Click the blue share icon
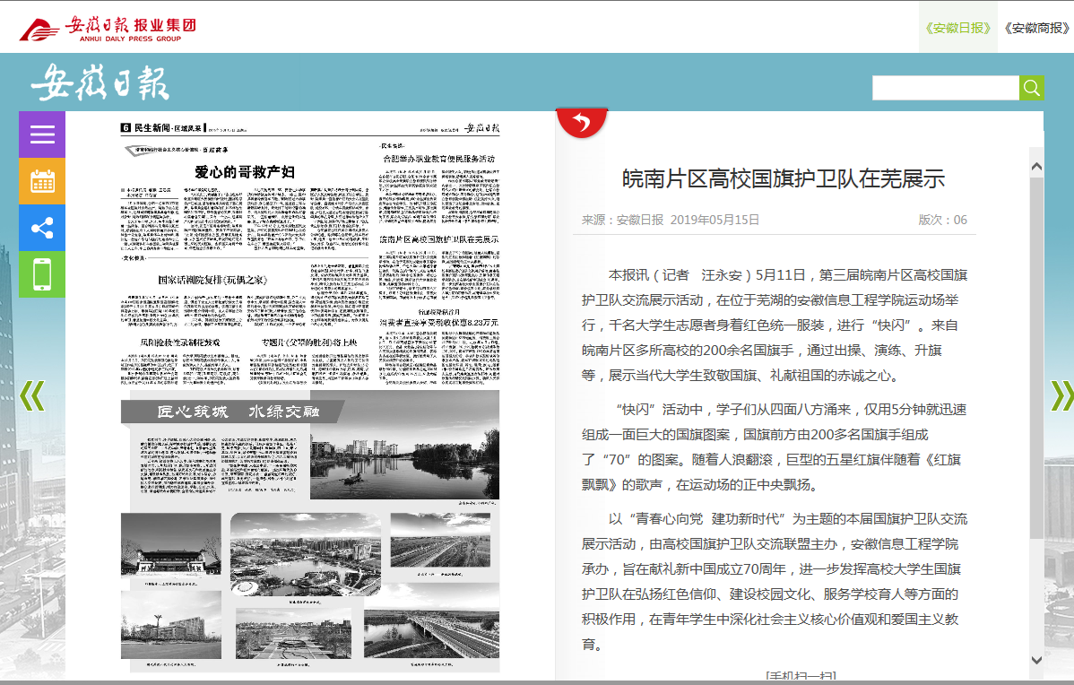This screenshot has width=1074, height=685. pyautogui.click(x=42, y=228)
